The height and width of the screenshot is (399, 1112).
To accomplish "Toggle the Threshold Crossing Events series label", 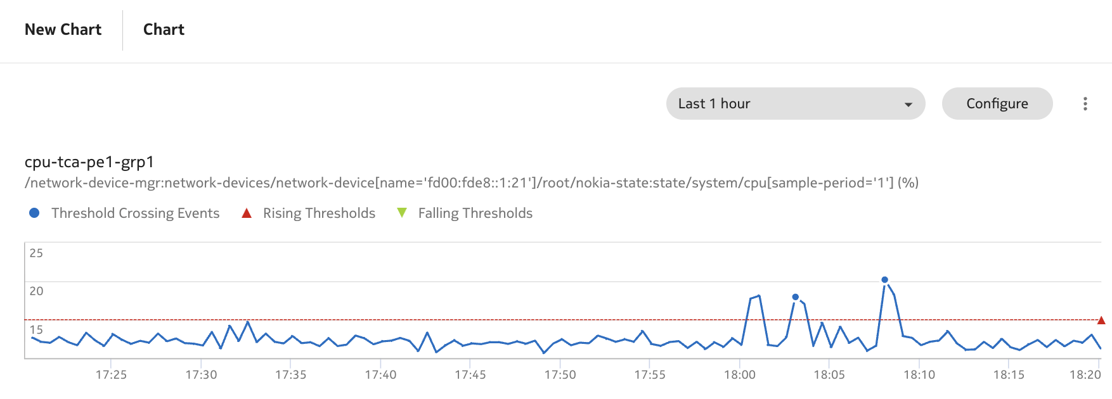I will coord(135,213).
